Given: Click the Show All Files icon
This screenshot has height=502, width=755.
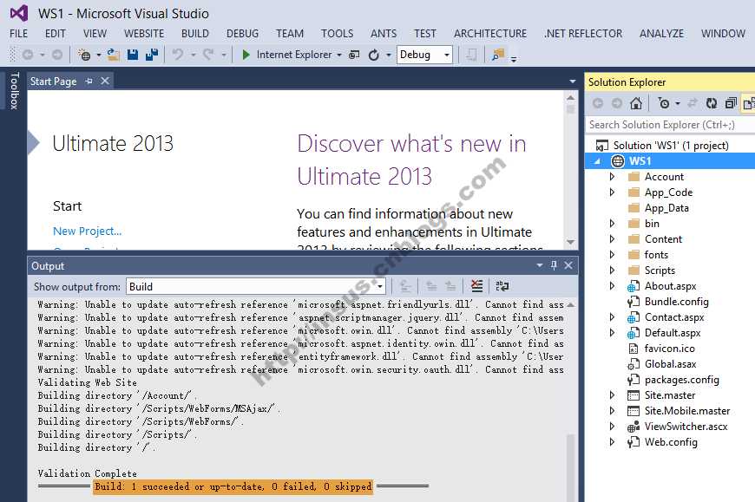Looking at the screenshot, I should pos(749,103).
